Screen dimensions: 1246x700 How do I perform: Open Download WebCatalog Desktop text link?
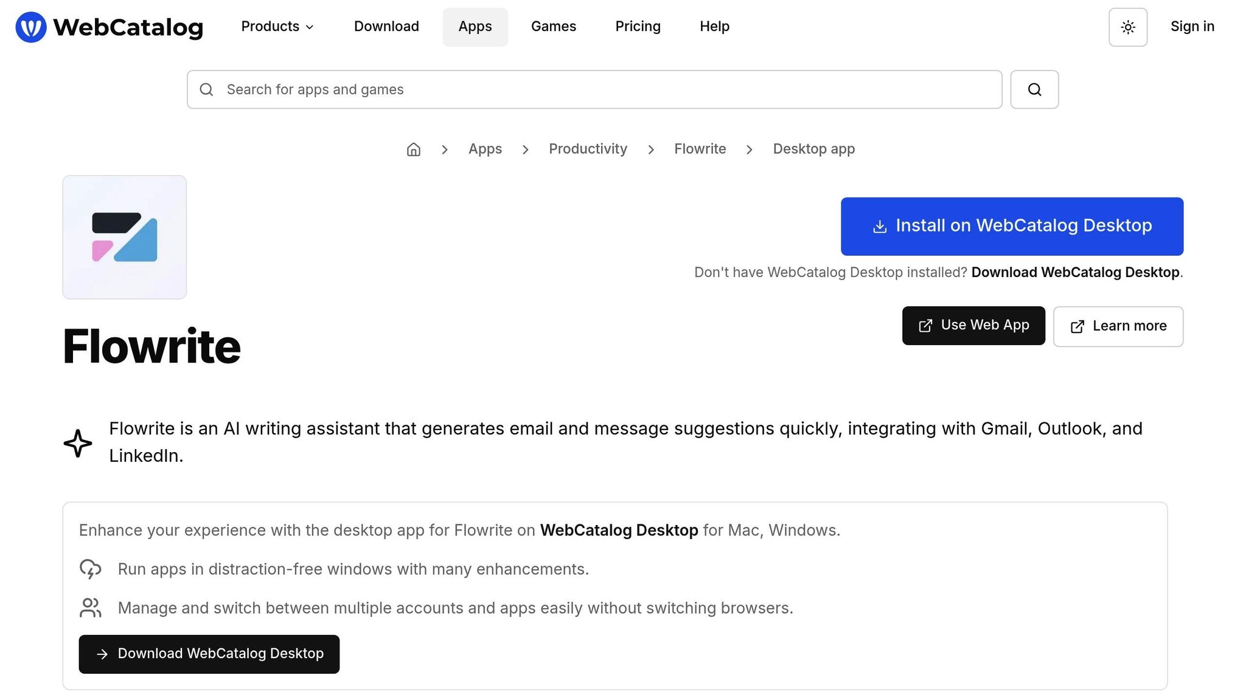1075,272
